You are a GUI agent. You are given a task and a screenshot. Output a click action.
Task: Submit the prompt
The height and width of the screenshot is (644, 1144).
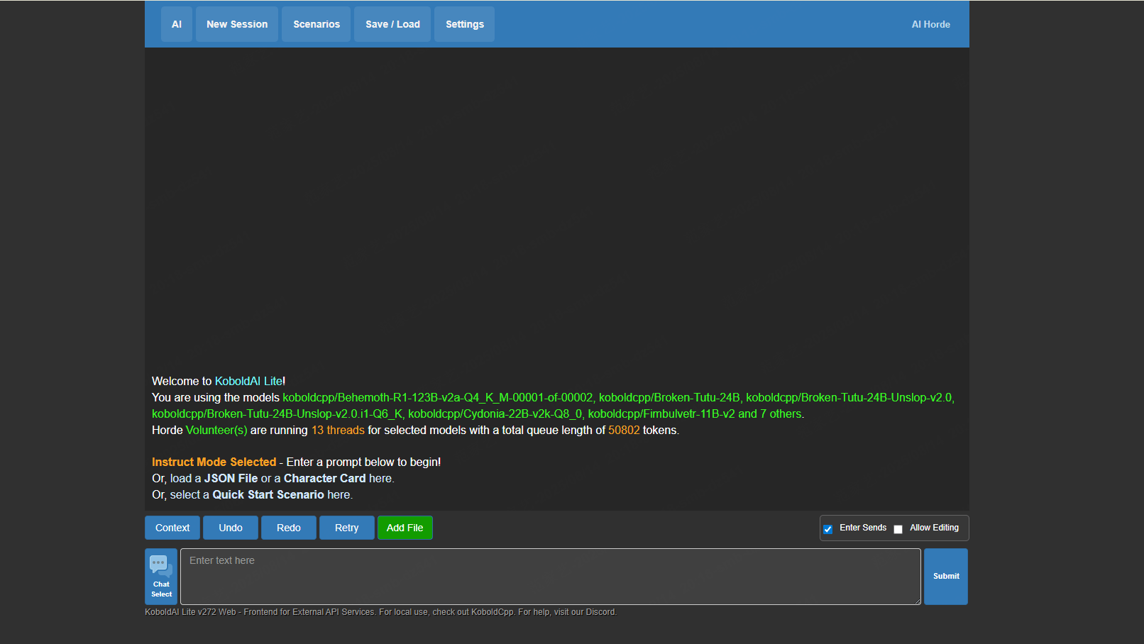coord(946,576)
